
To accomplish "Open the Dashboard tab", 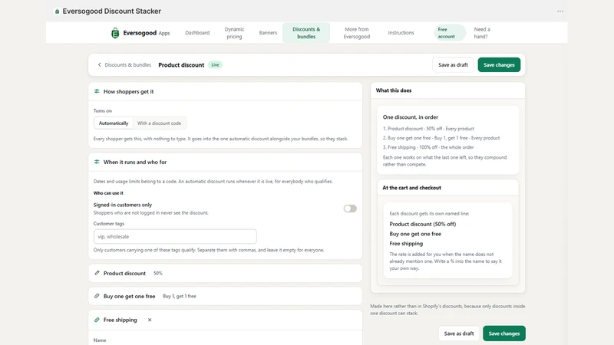I will (197, 33).
